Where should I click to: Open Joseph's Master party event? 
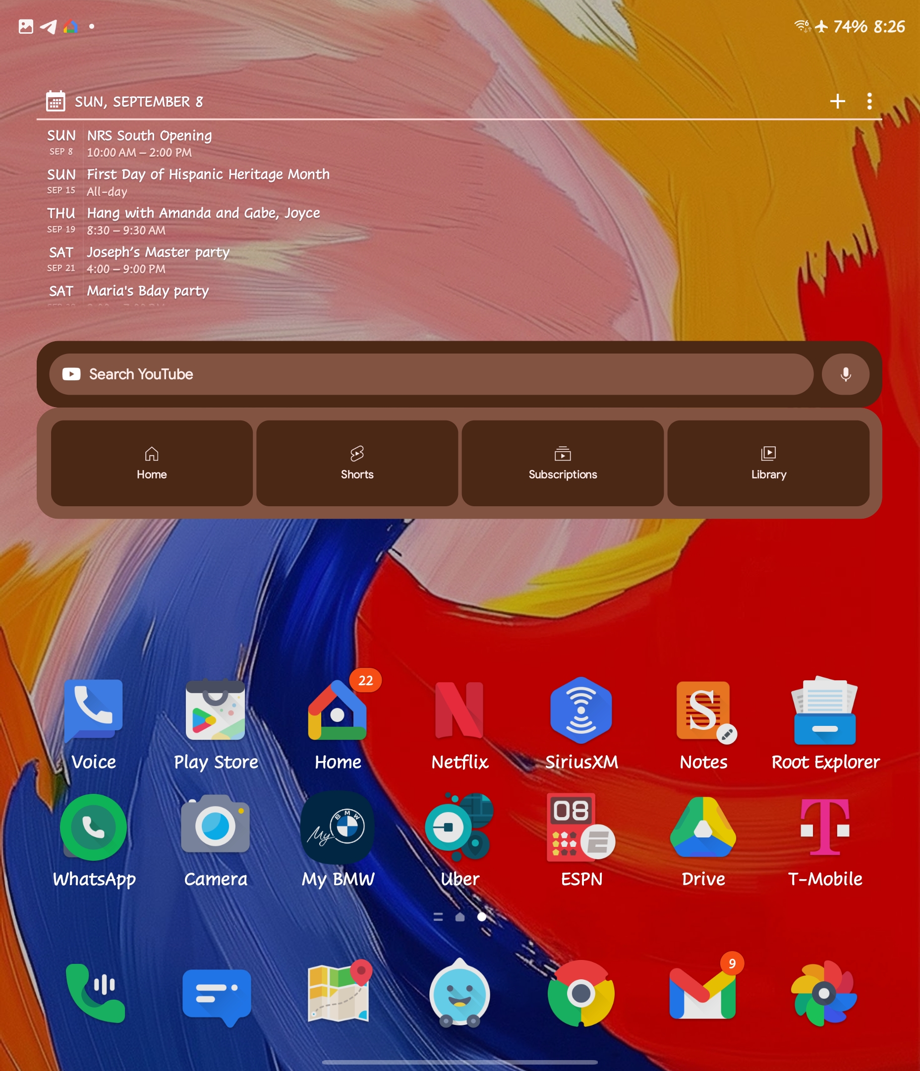point(158,259)
